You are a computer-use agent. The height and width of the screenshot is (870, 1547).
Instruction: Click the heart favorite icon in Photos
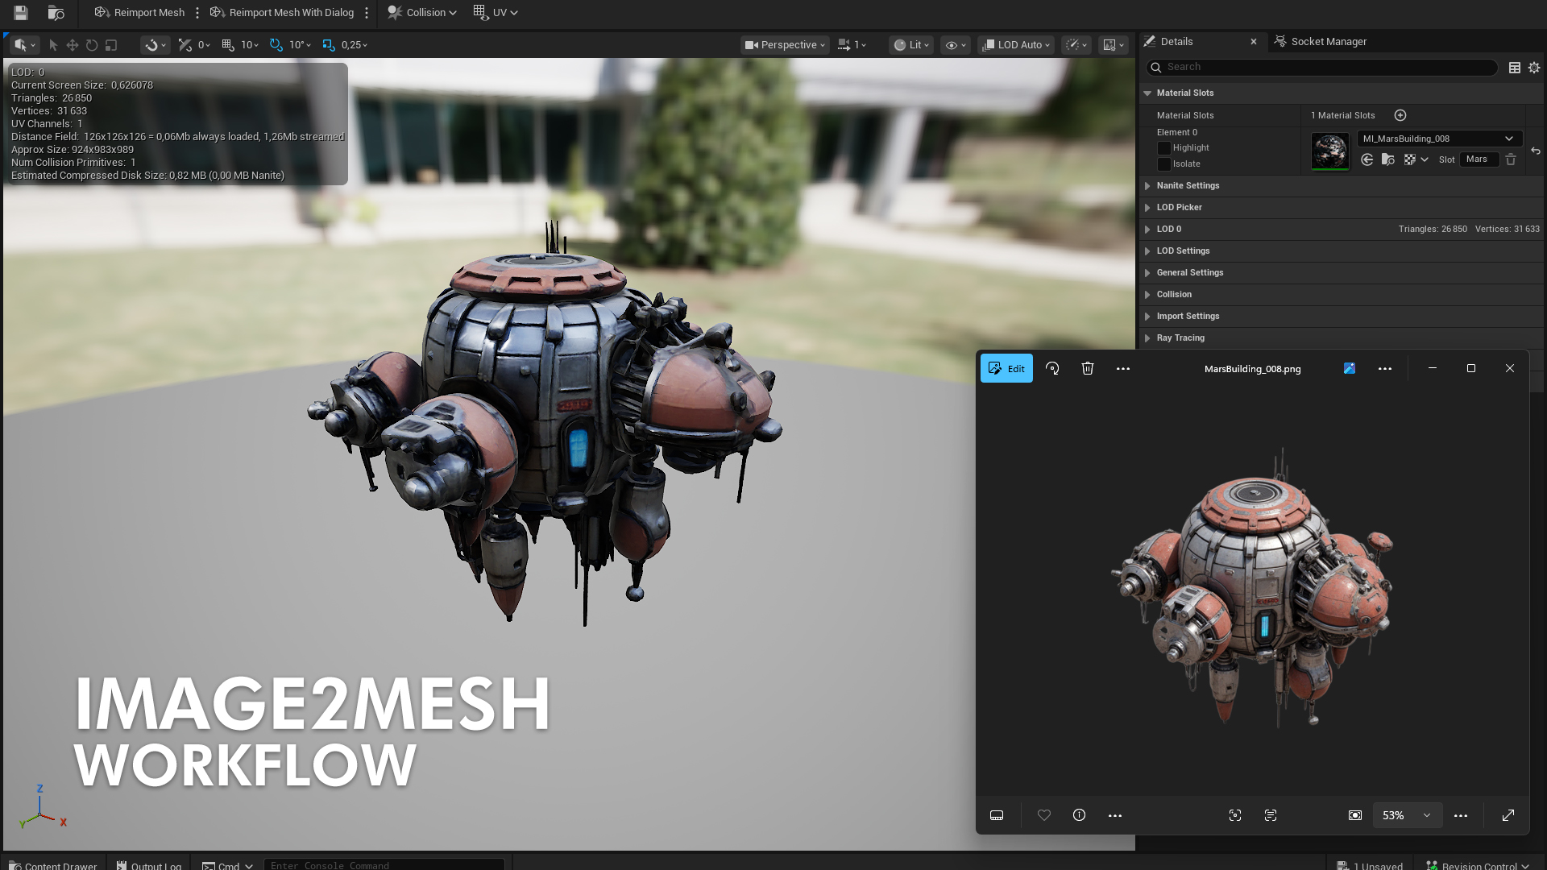[1044, 815]
